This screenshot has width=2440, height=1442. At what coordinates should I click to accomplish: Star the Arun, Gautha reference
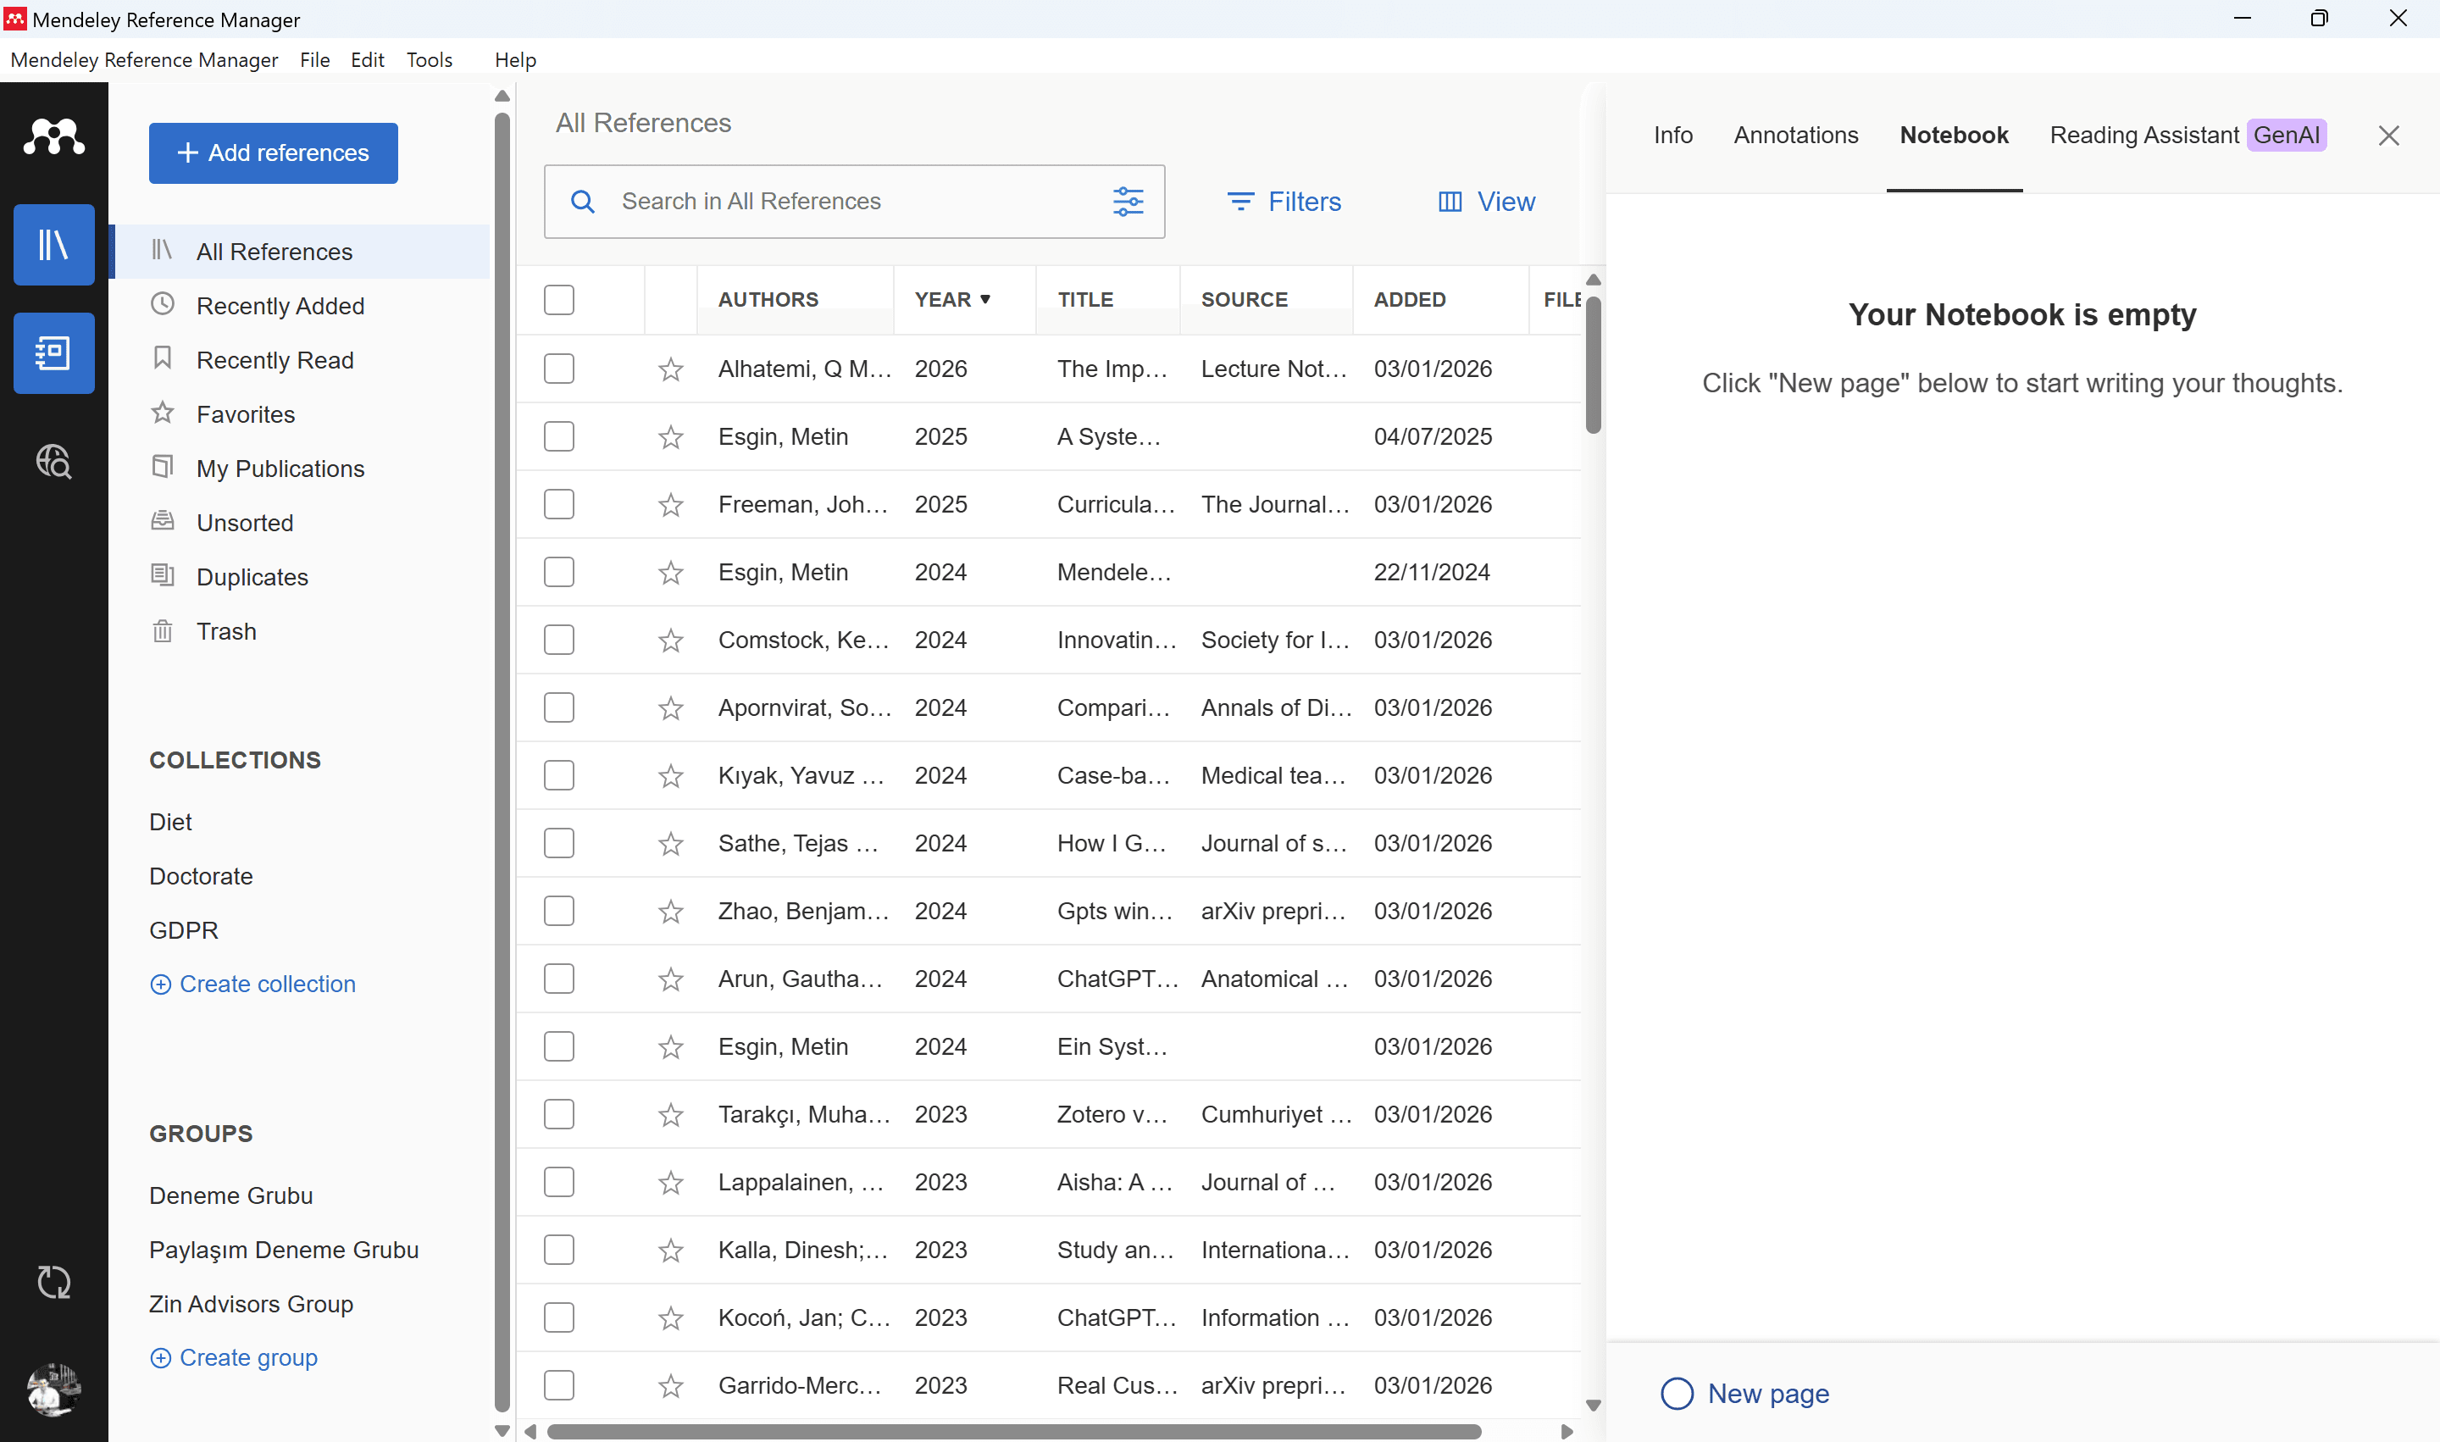tap(670, 979)
